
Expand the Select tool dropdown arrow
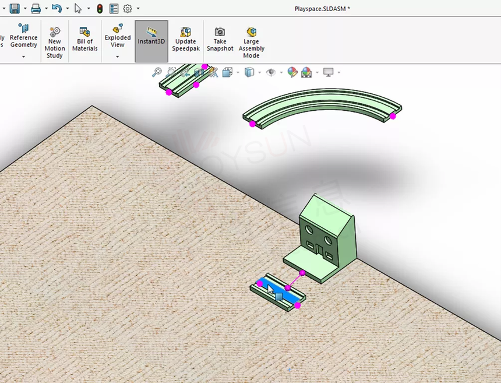click(89, 9)
